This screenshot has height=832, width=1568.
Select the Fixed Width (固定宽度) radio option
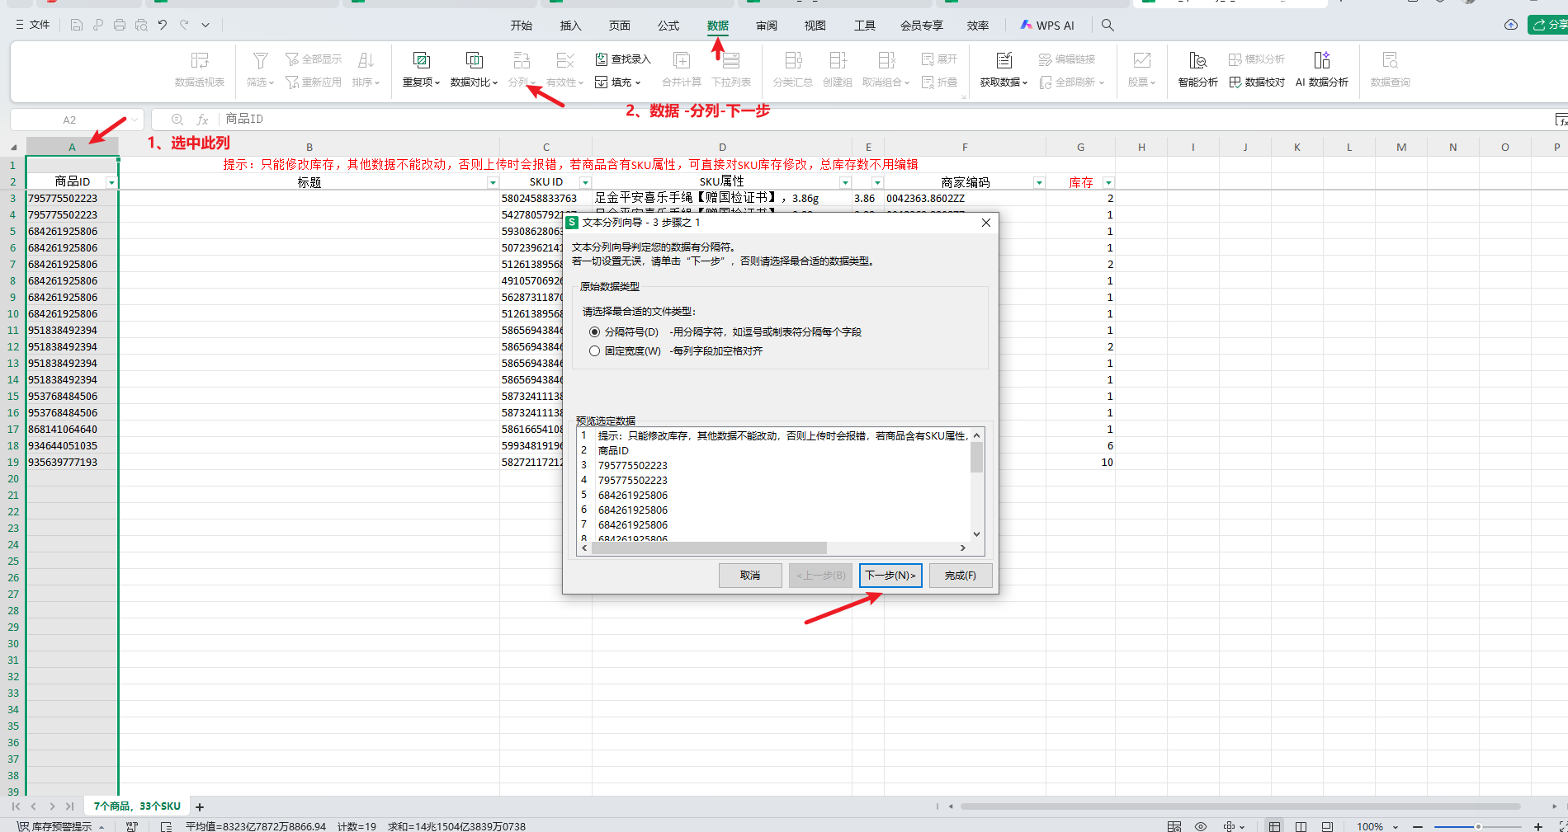(594, 351)
